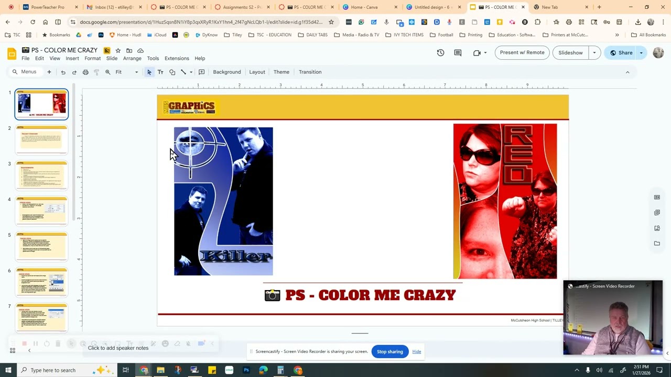Open the Theme panel
Image resolution: width=671 pixels, height=377 pixels.
point(282,72)
